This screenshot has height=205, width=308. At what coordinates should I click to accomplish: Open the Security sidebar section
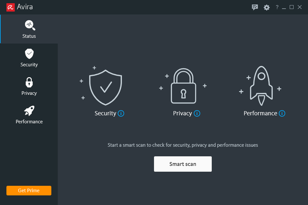point(29,58)
